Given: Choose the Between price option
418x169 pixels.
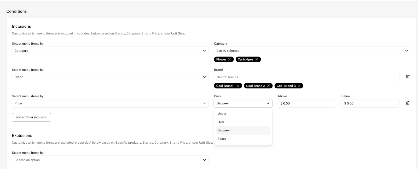Looking at the screenshot, I should pos(224,130).
